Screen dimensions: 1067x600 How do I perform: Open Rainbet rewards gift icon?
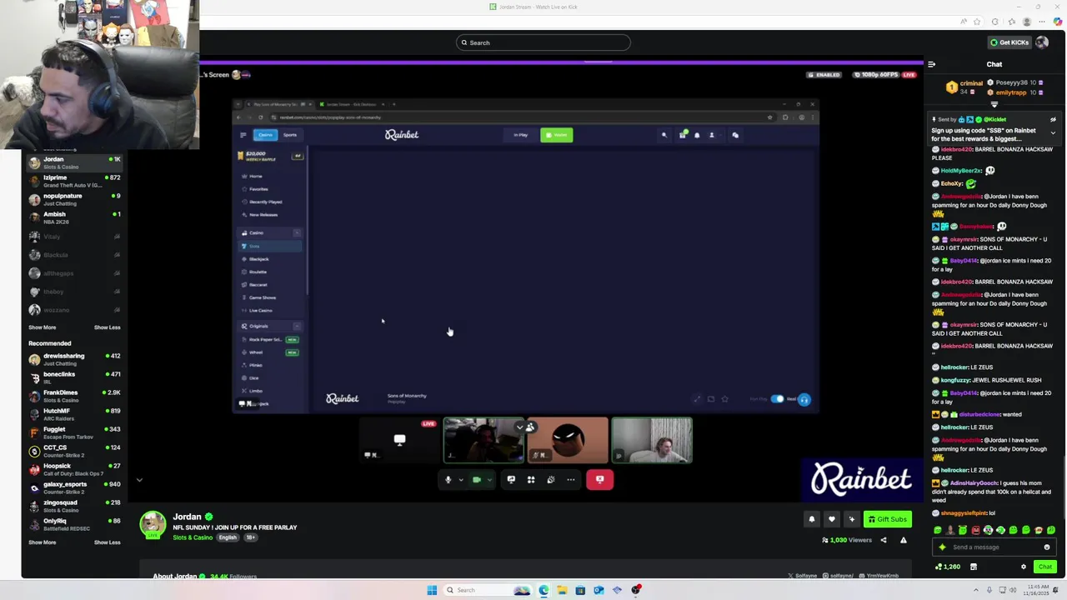[682, 134]
